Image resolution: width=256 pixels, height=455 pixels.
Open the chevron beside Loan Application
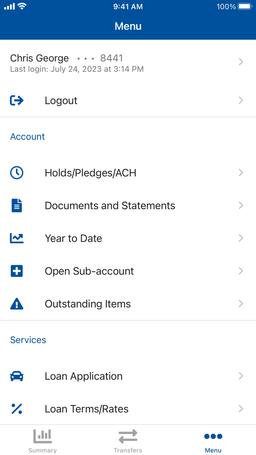241,376
